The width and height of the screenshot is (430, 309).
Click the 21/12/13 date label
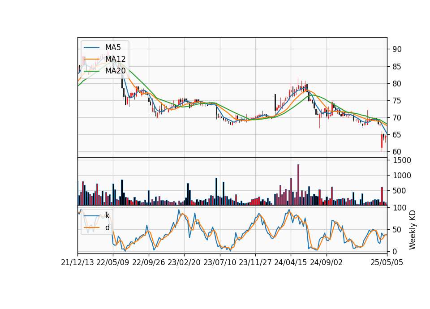(77, 262)
